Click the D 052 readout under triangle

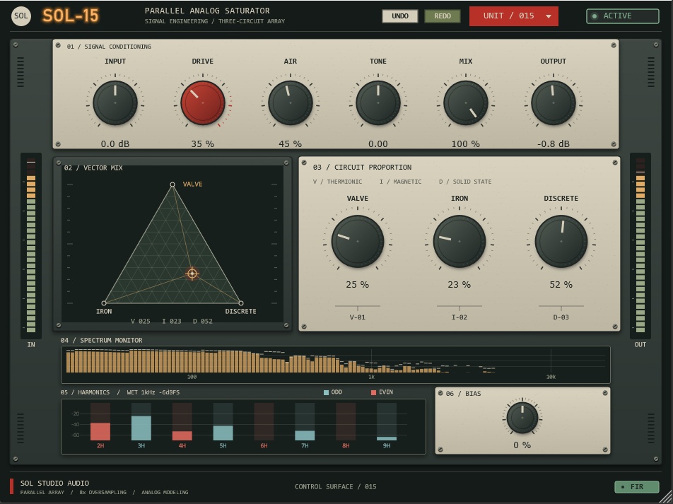(x=203, y=321)
